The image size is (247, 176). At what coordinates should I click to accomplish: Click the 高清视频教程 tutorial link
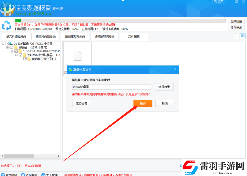[x=99, y=175]
